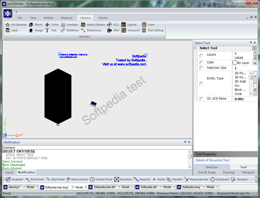Open the Dimension library icon
This screenshot has width=260, height=198.
tap(83, 30)
